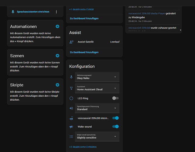
Task: Click Zu Dashboard hinzufügen above the Assist card
Action: 84,19
